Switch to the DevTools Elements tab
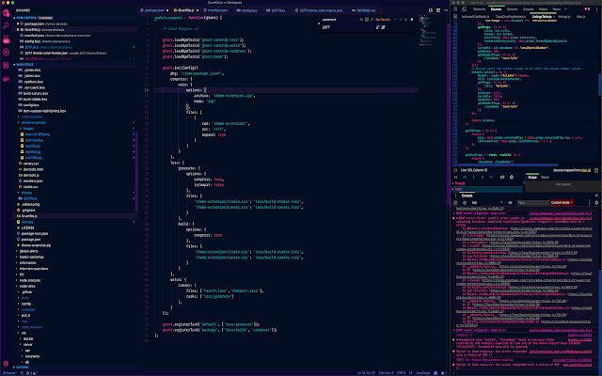Viewport: 602px width, 376px height. [x=479, y=9]
